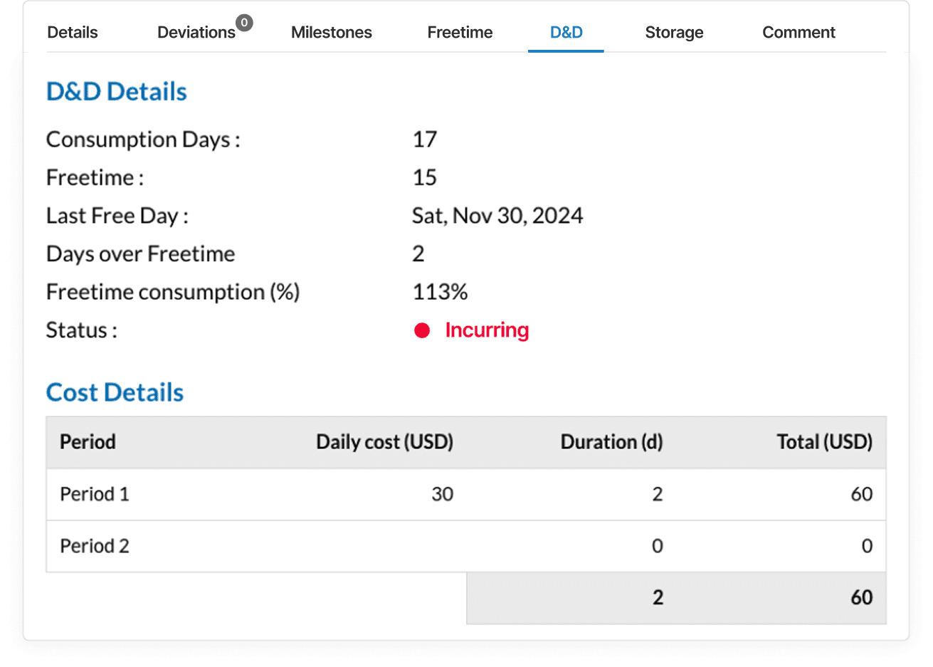Click the Daily cost (USD) column header
Viewport: 933px width, 667px height.
click(x=384, y=442)
